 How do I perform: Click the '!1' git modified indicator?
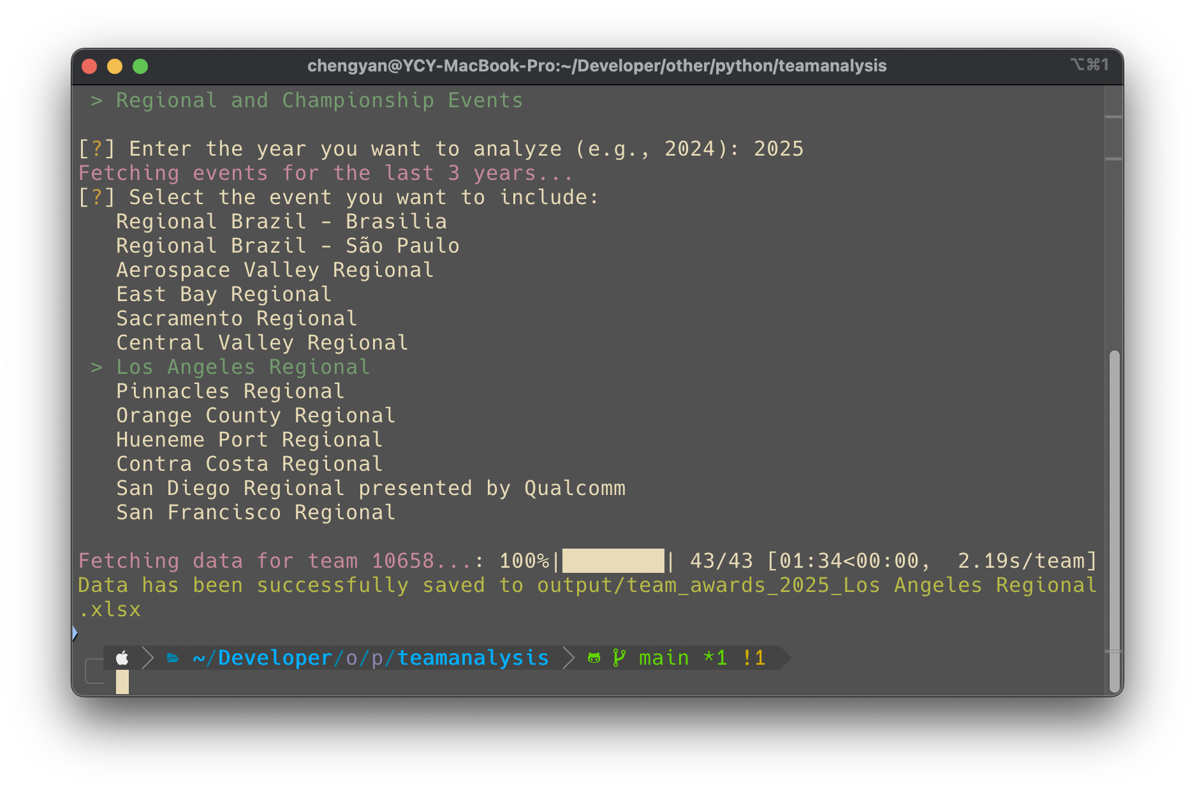[753, 658]
